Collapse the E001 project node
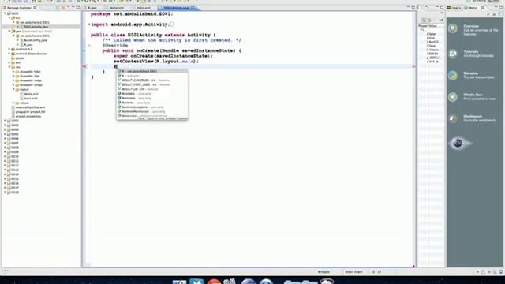 [x=6, y=13]
